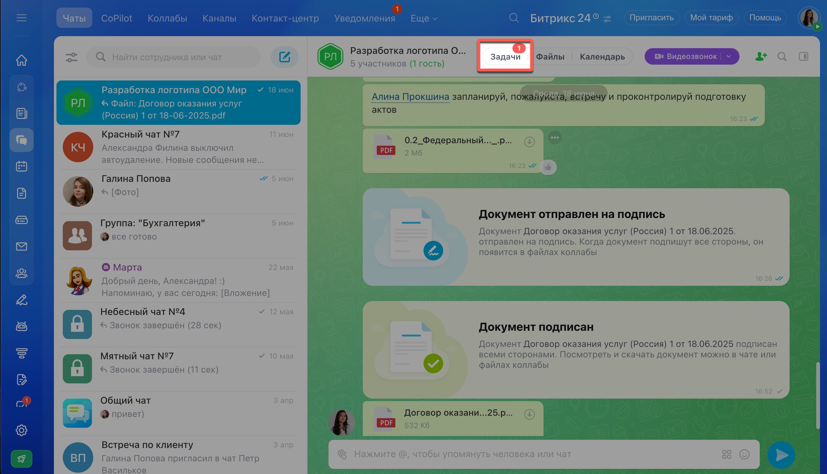Open the apps grid in message input
Viewport: 827px width, 474px height.
pos(726,454)
